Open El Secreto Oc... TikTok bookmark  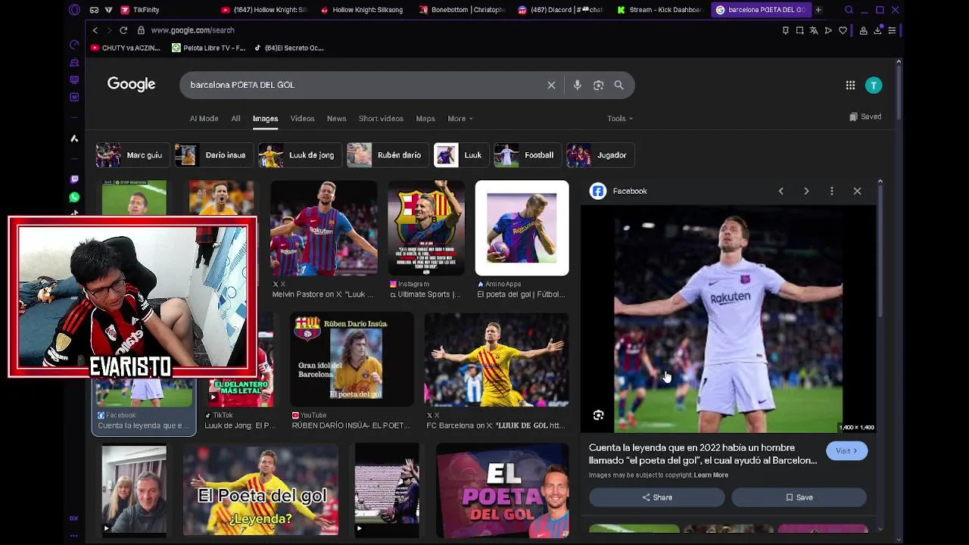click(288, 48)
